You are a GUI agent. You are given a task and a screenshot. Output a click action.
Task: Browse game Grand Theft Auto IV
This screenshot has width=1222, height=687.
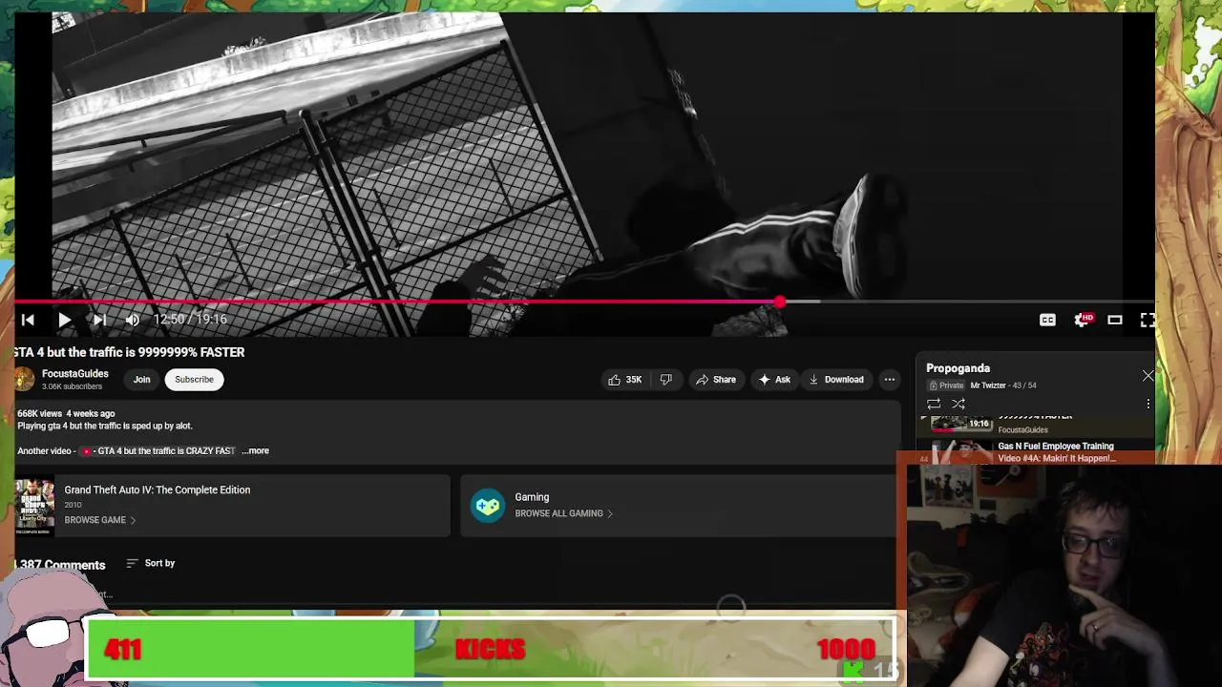click(99, 520)
